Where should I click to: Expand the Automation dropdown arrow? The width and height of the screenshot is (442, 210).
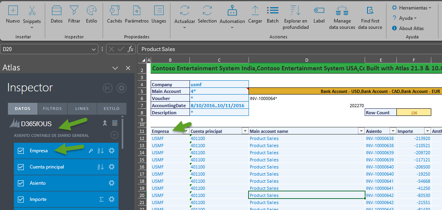pos(232,27)
